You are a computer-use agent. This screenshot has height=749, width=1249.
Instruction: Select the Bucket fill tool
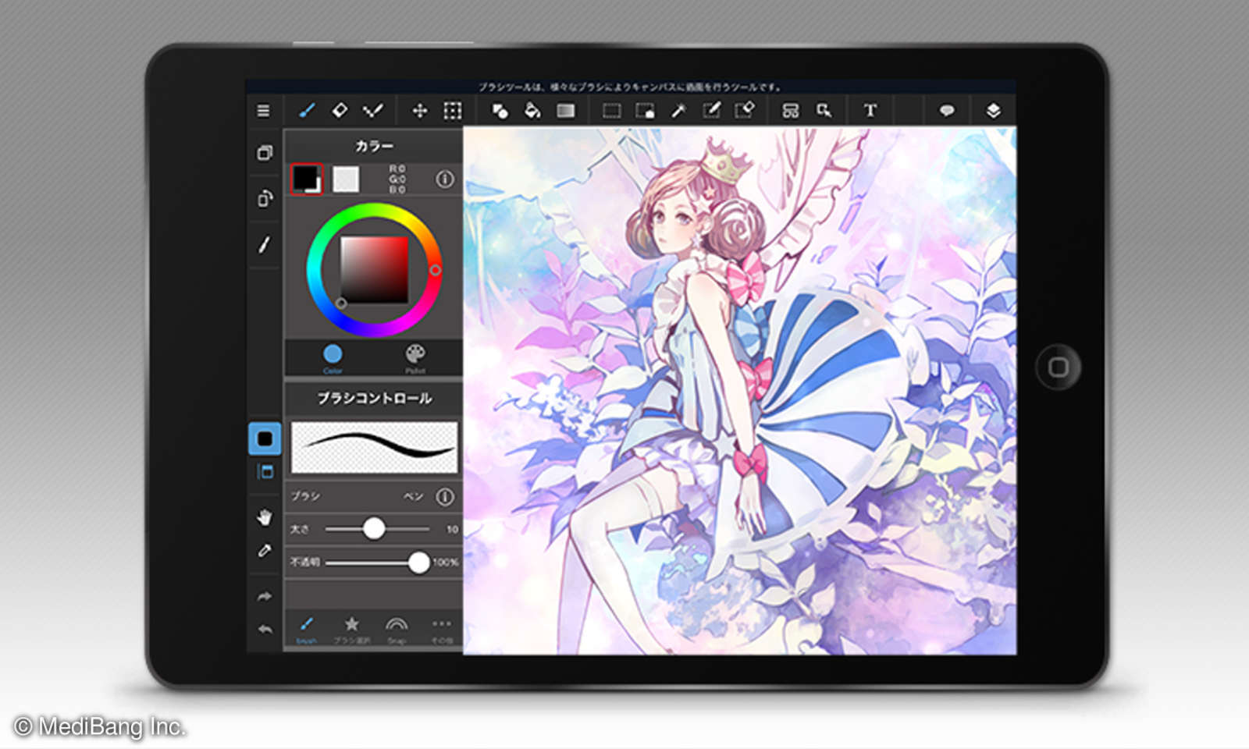coord(532,111)
